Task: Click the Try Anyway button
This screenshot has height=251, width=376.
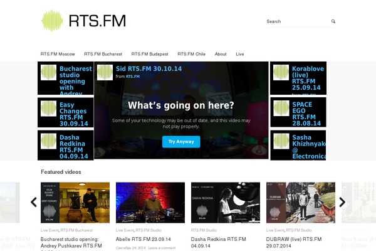Action: tap(181, 142)
